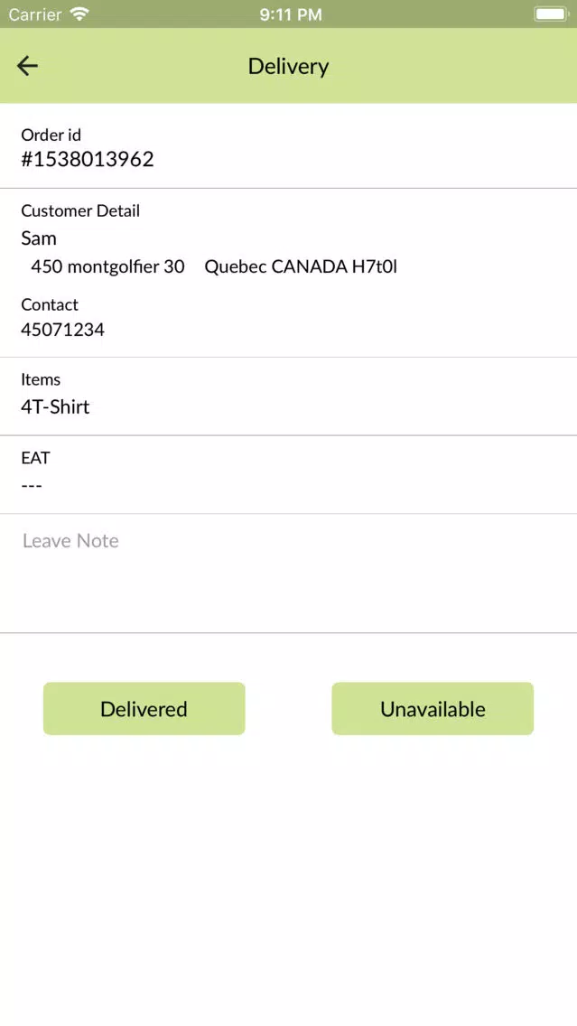Tap the Wi-Fi status icon
Image resolution: width=577 pixels, height=1026 pixels.
(x=79, y=14)
